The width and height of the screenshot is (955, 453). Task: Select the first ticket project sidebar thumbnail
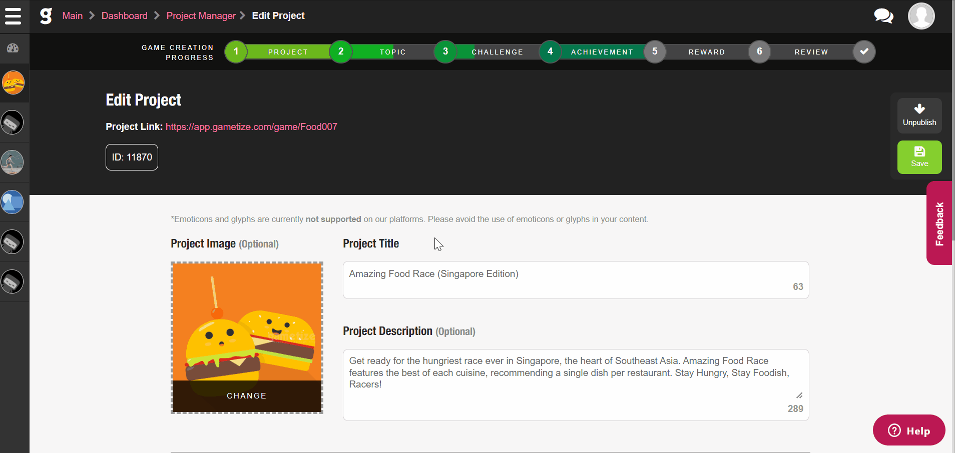[12, 122]
